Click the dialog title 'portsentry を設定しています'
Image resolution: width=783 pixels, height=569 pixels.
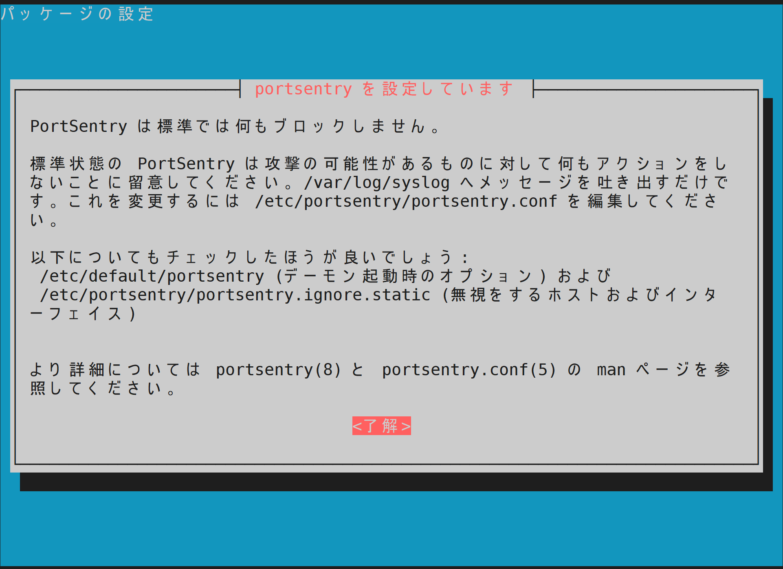click(x=384, y=89)
